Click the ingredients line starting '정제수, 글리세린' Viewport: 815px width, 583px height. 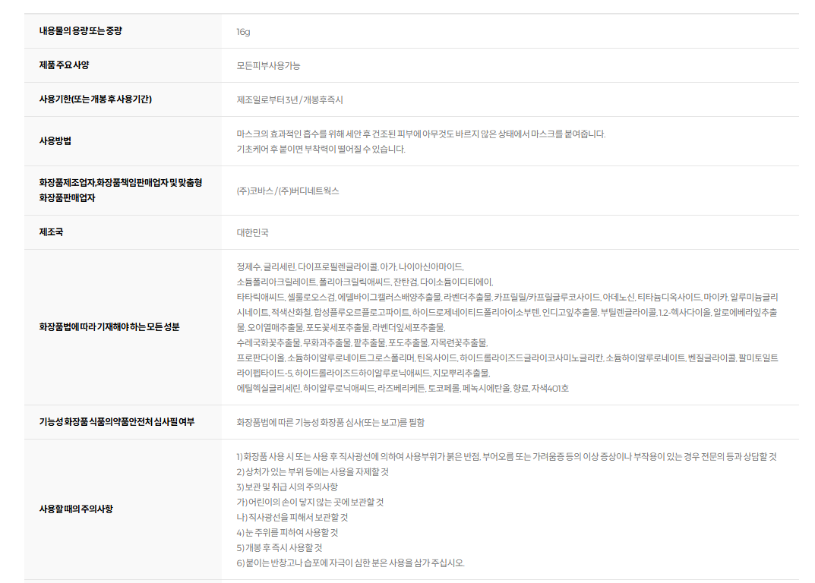350,266
